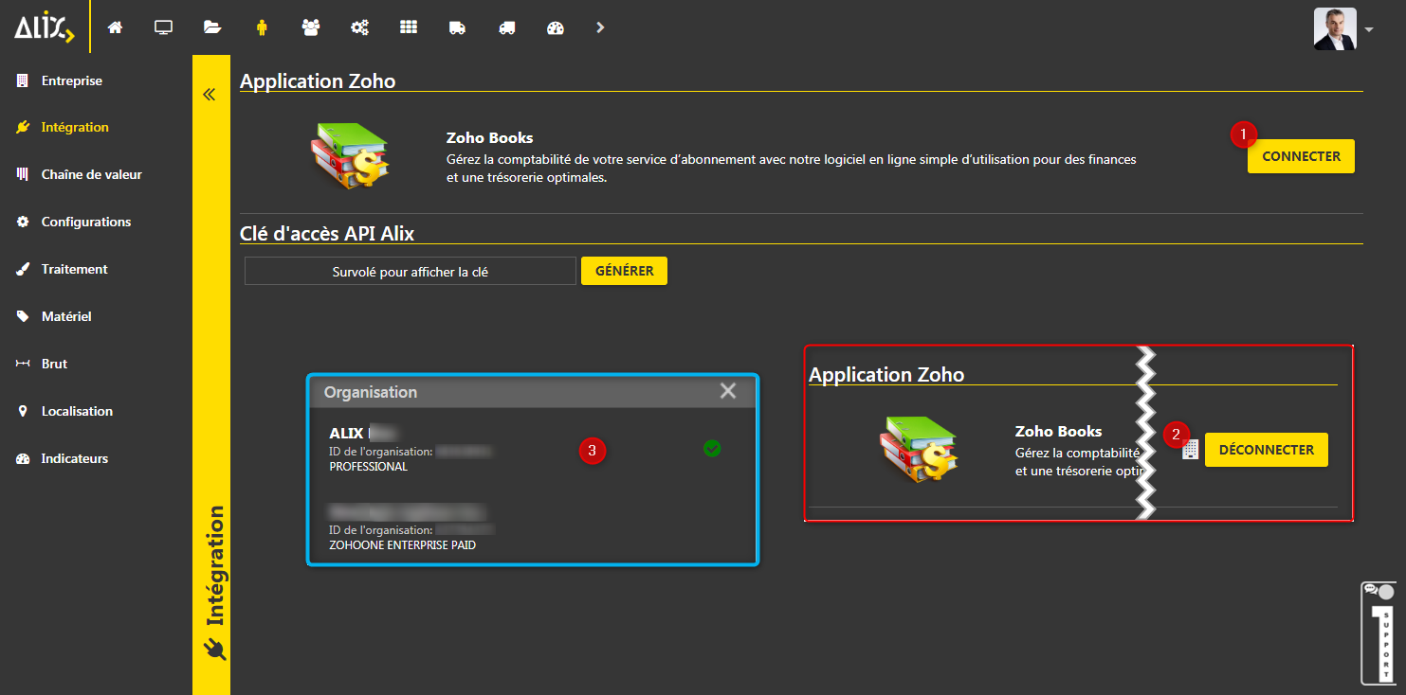Open the dashboard gauge toolbar icon

click(x=556, y=27)
